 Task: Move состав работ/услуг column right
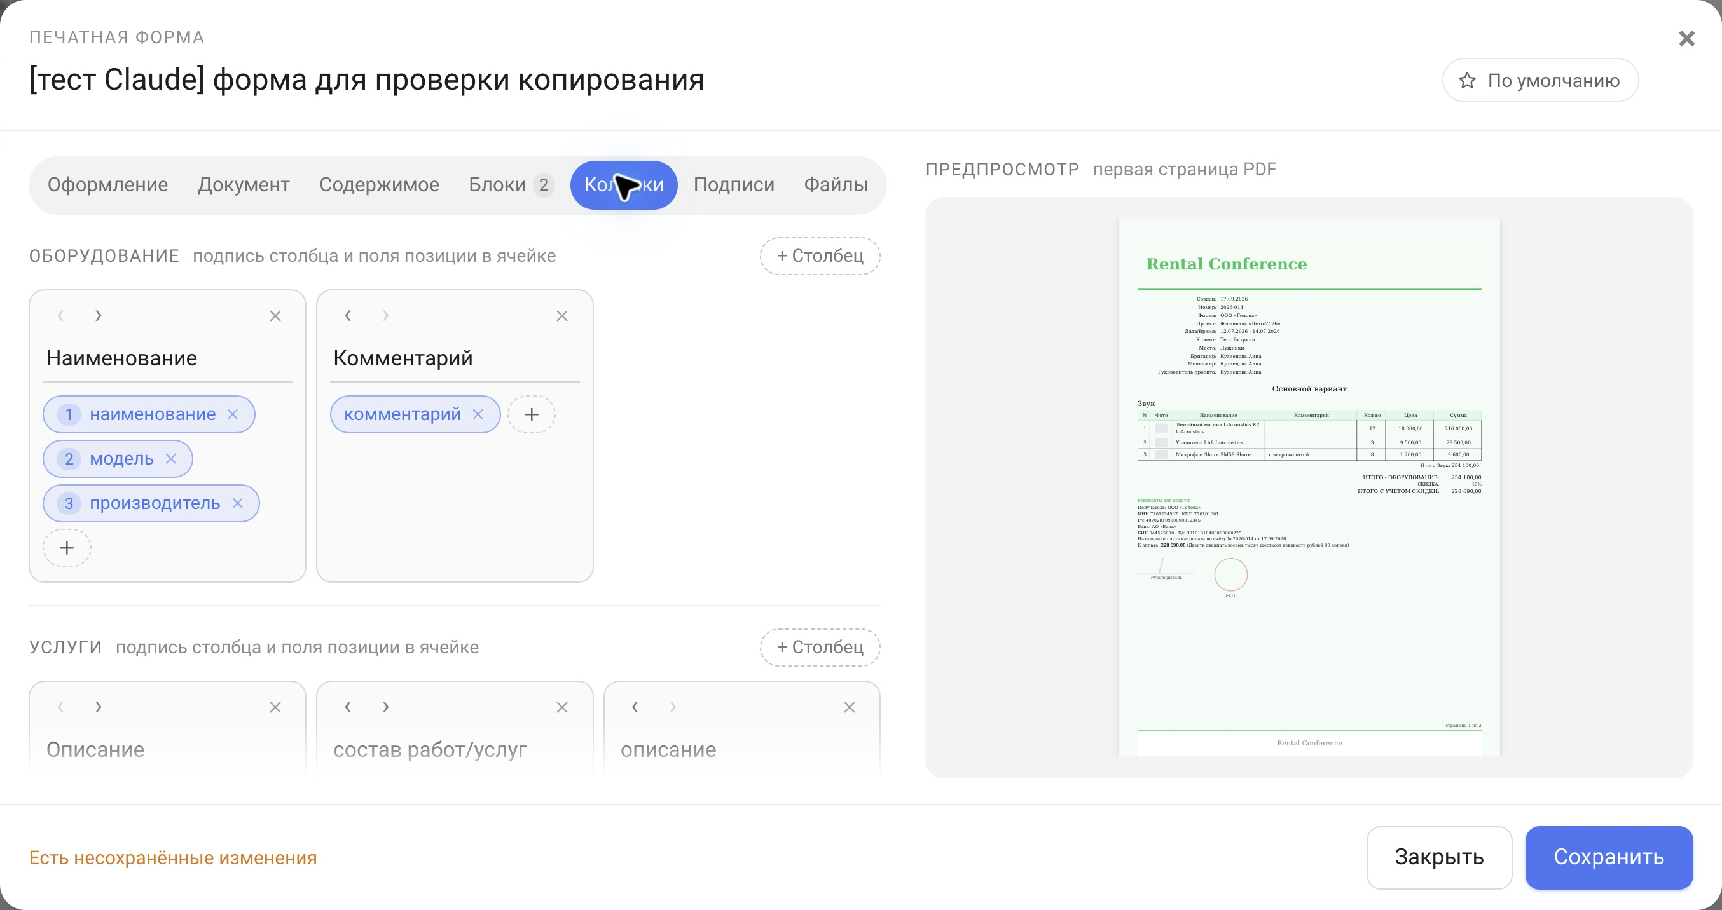[x=385, y=707]
